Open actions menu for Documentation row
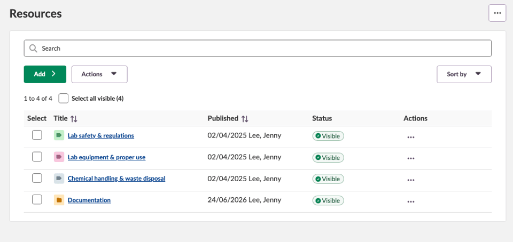513x242 pixels. pos(410,201)
